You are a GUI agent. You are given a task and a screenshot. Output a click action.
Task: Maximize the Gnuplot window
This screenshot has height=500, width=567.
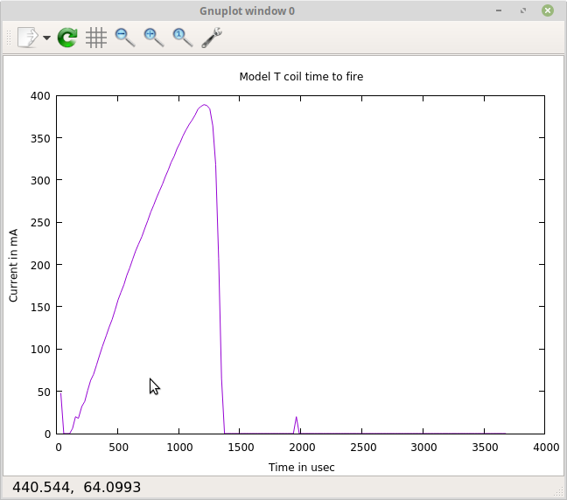click(x=523, y=10)
